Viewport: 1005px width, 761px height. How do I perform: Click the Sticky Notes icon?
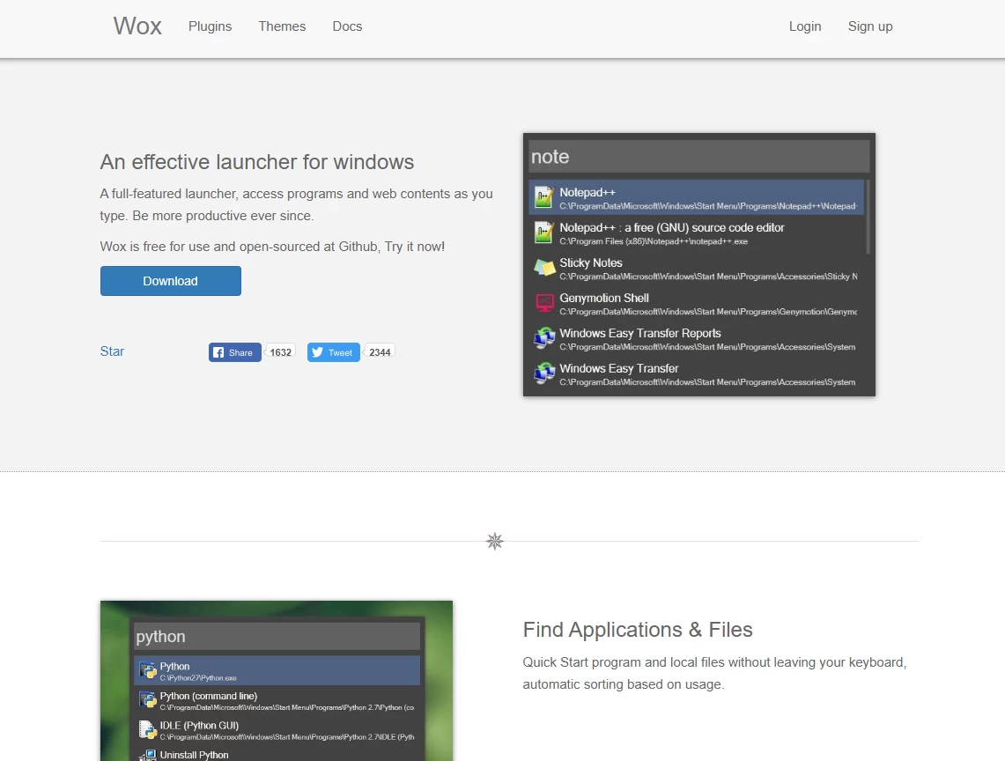544,268
